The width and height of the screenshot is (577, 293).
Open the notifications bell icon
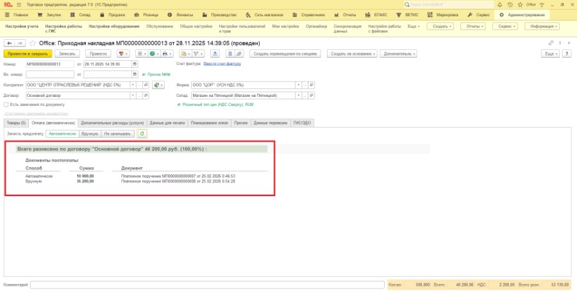click(499, 4)
